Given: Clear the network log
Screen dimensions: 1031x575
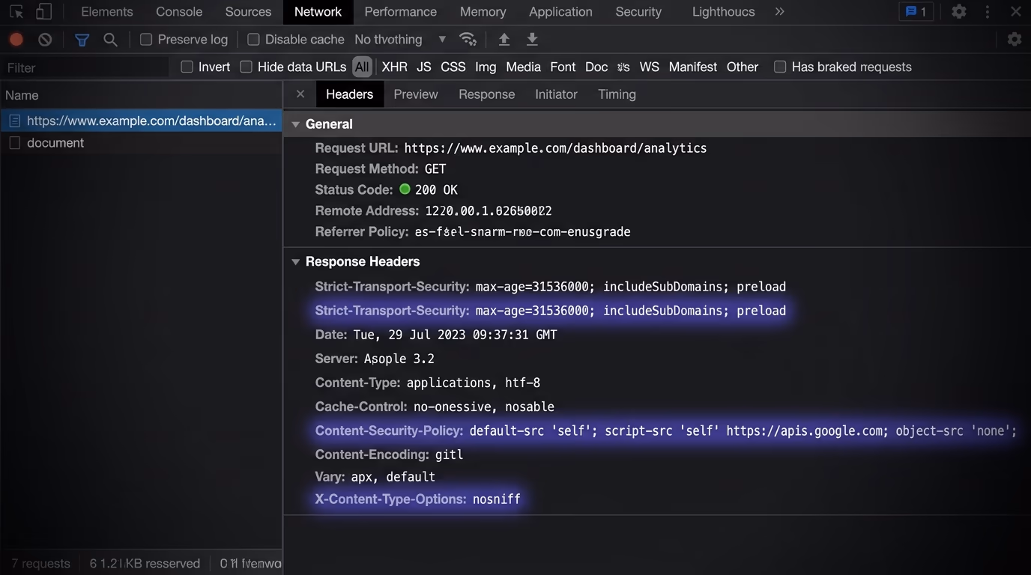Looking at the screenshot, I should click(x=45, y=40).
